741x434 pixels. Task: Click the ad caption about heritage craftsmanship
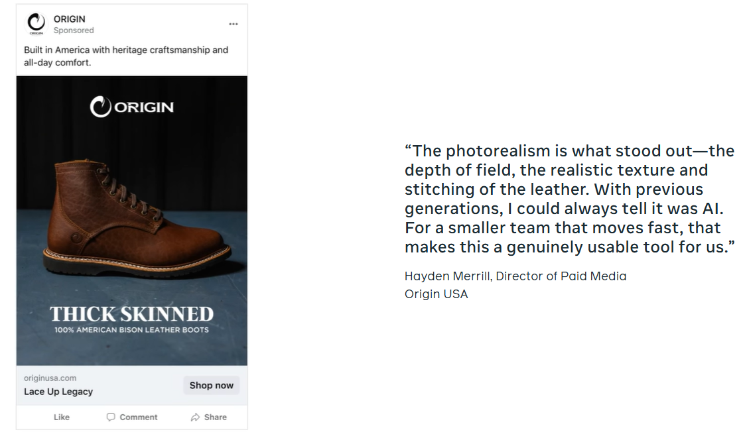pos(126,56)
